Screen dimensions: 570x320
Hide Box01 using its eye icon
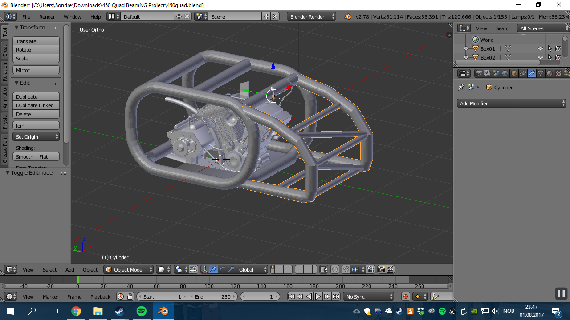point(541,49)
